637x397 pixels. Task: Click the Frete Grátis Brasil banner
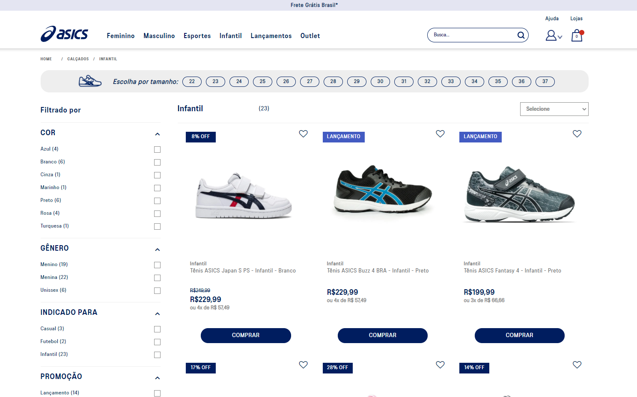coord(314,5)
